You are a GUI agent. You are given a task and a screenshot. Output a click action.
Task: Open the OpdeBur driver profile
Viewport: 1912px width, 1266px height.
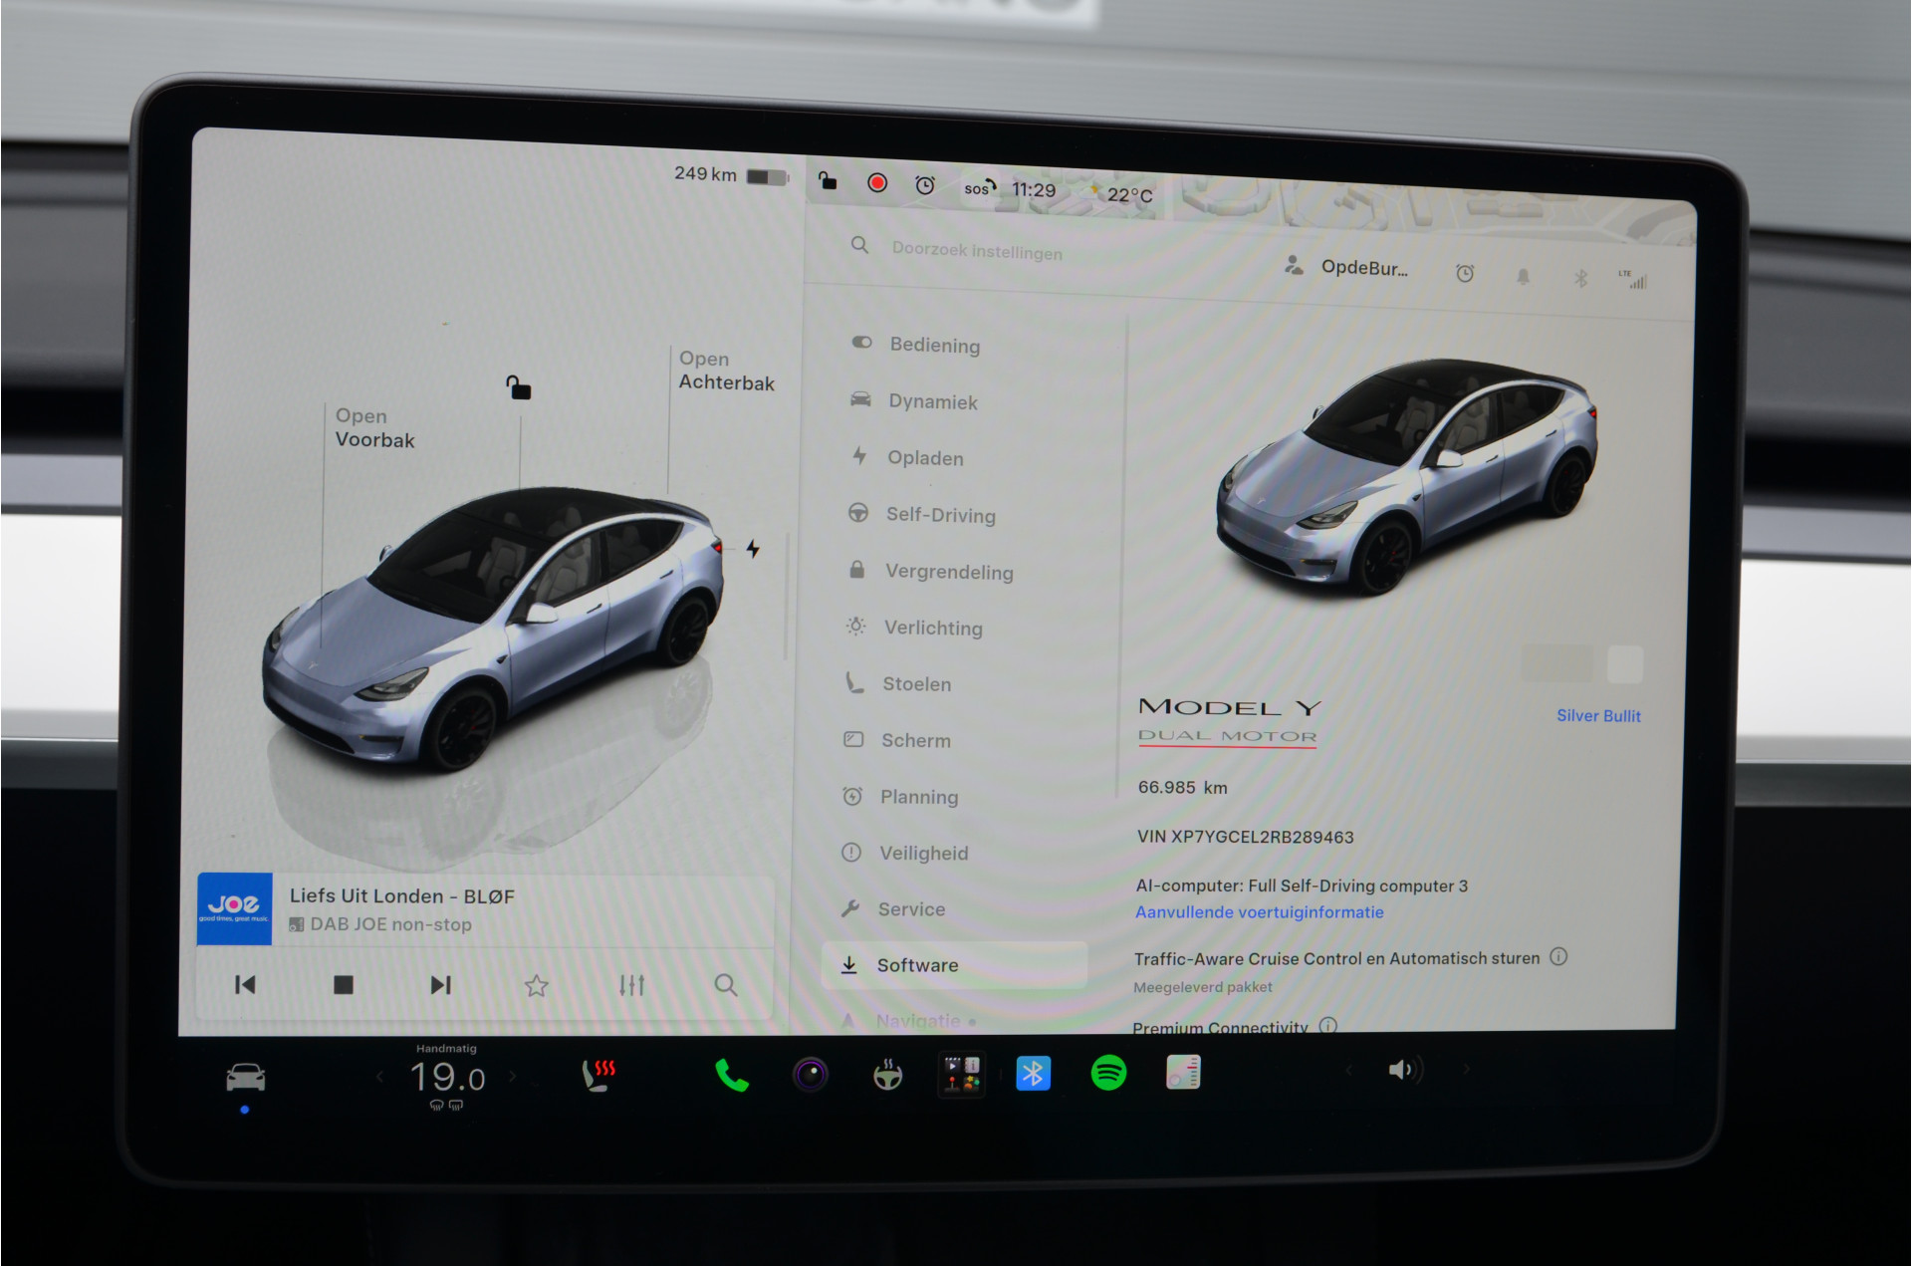click(x=1345, y=267)
